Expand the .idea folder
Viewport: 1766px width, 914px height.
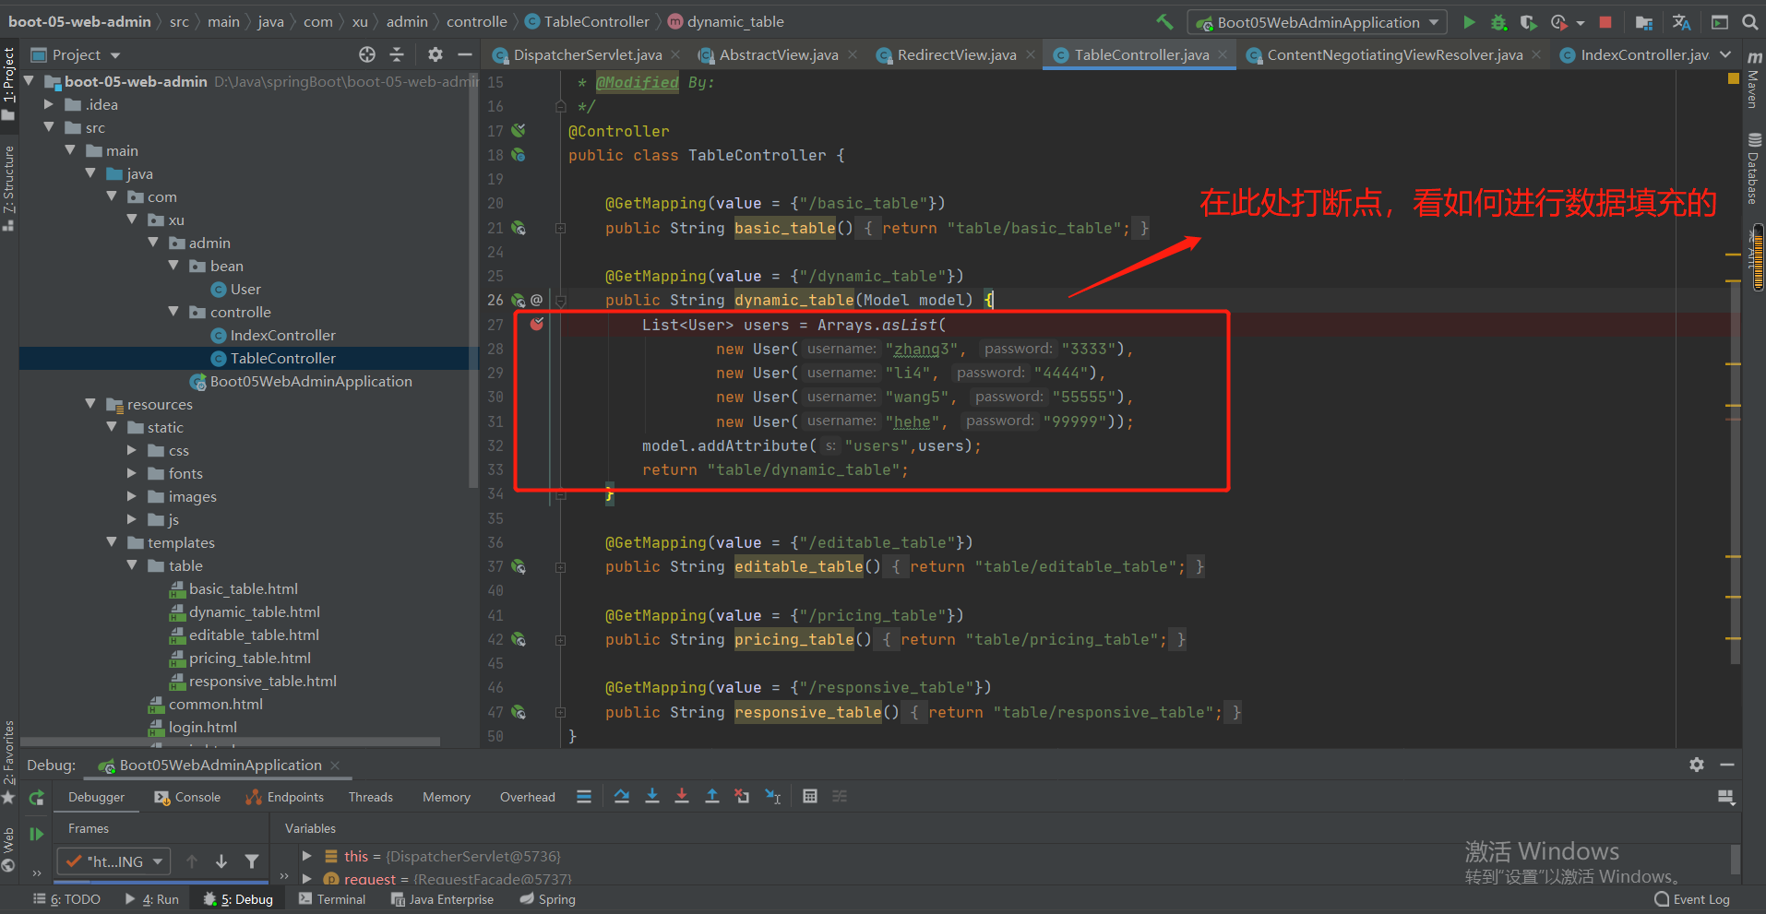(x=49, y=104)
